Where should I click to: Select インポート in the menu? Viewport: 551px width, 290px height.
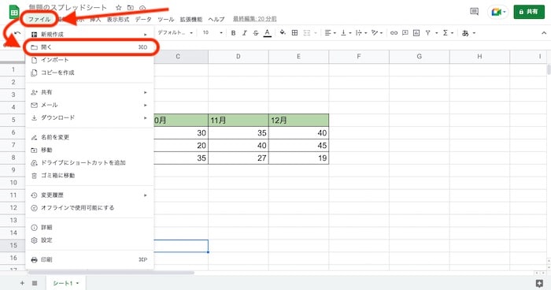tap(90, 60)
